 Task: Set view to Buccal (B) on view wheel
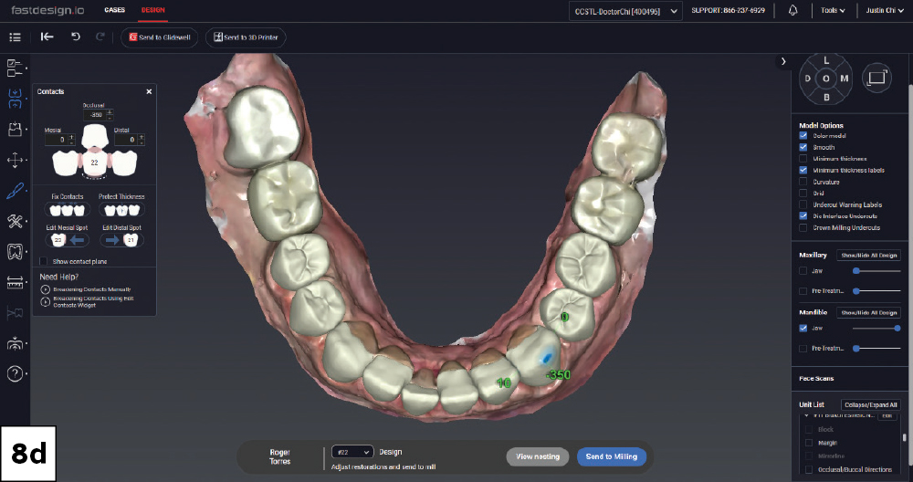click(826, 97)
